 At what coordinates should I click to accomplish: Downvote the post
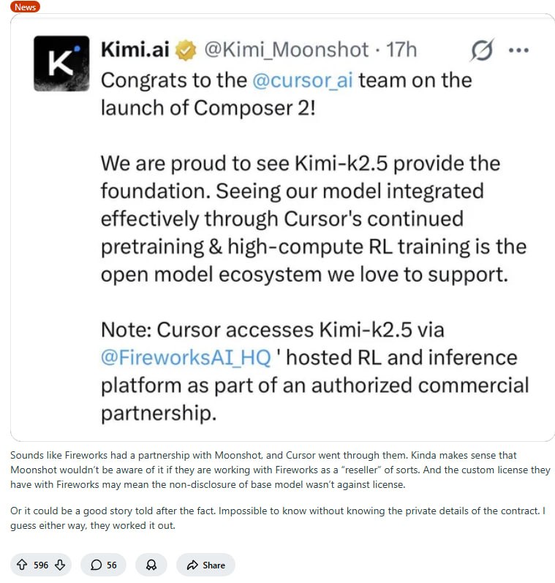(x=61, y=565)
